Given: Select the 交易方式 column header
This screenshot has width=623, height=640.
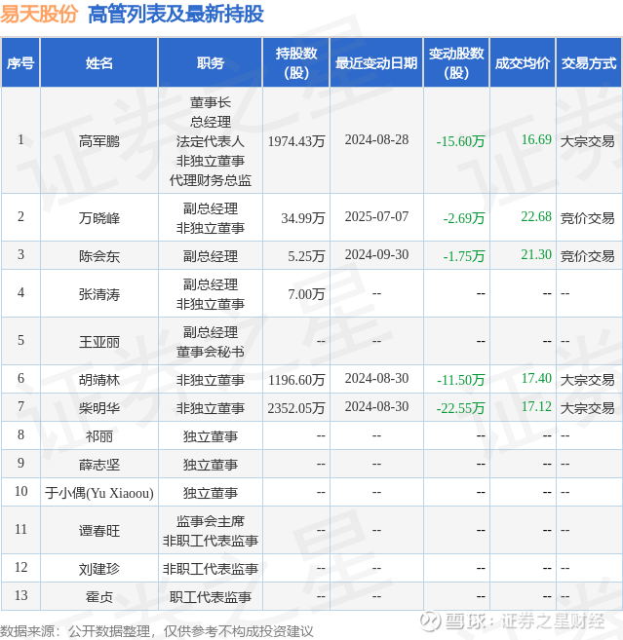Looking at the screenshot, I should coord(589,63).
